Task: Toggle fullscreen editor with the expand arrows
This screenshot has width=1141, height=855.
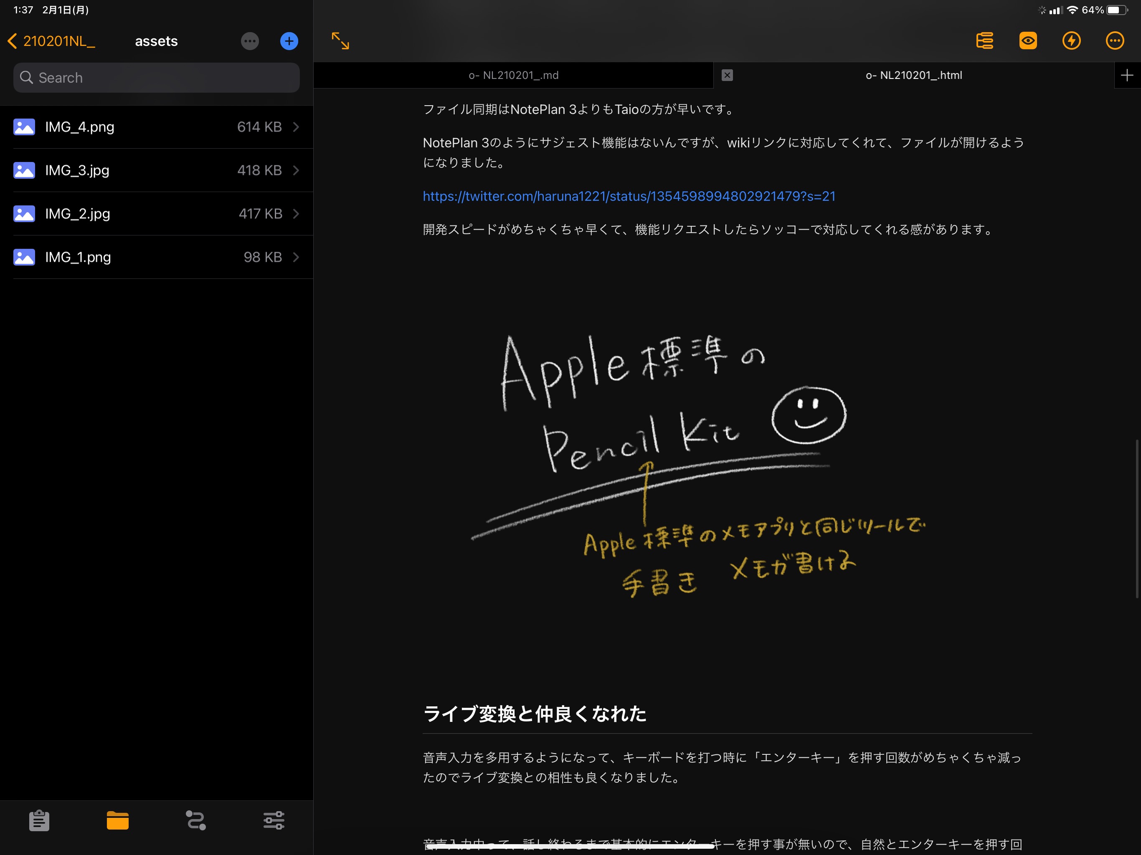Action: click(340, 41)
